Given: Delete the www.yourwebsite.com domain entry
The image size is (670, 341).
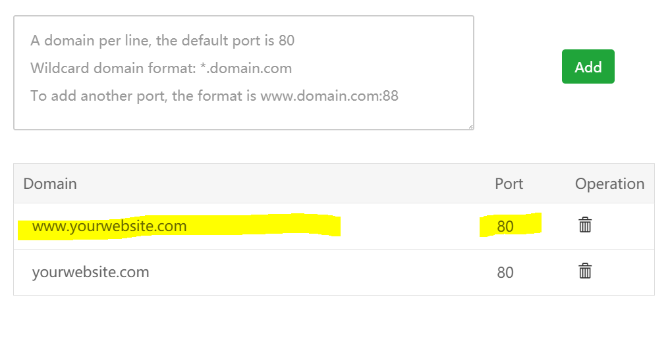Looking at the screenshot, I should pyautogui.click(x=585, y=225).
